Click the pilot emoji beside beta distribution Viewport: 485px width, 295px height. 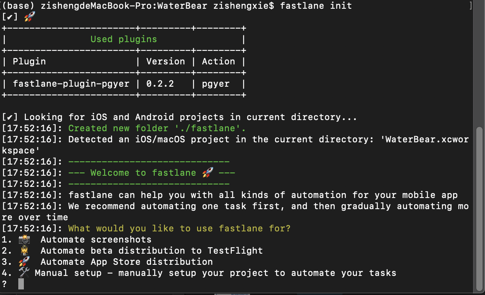tap(24, 250)
